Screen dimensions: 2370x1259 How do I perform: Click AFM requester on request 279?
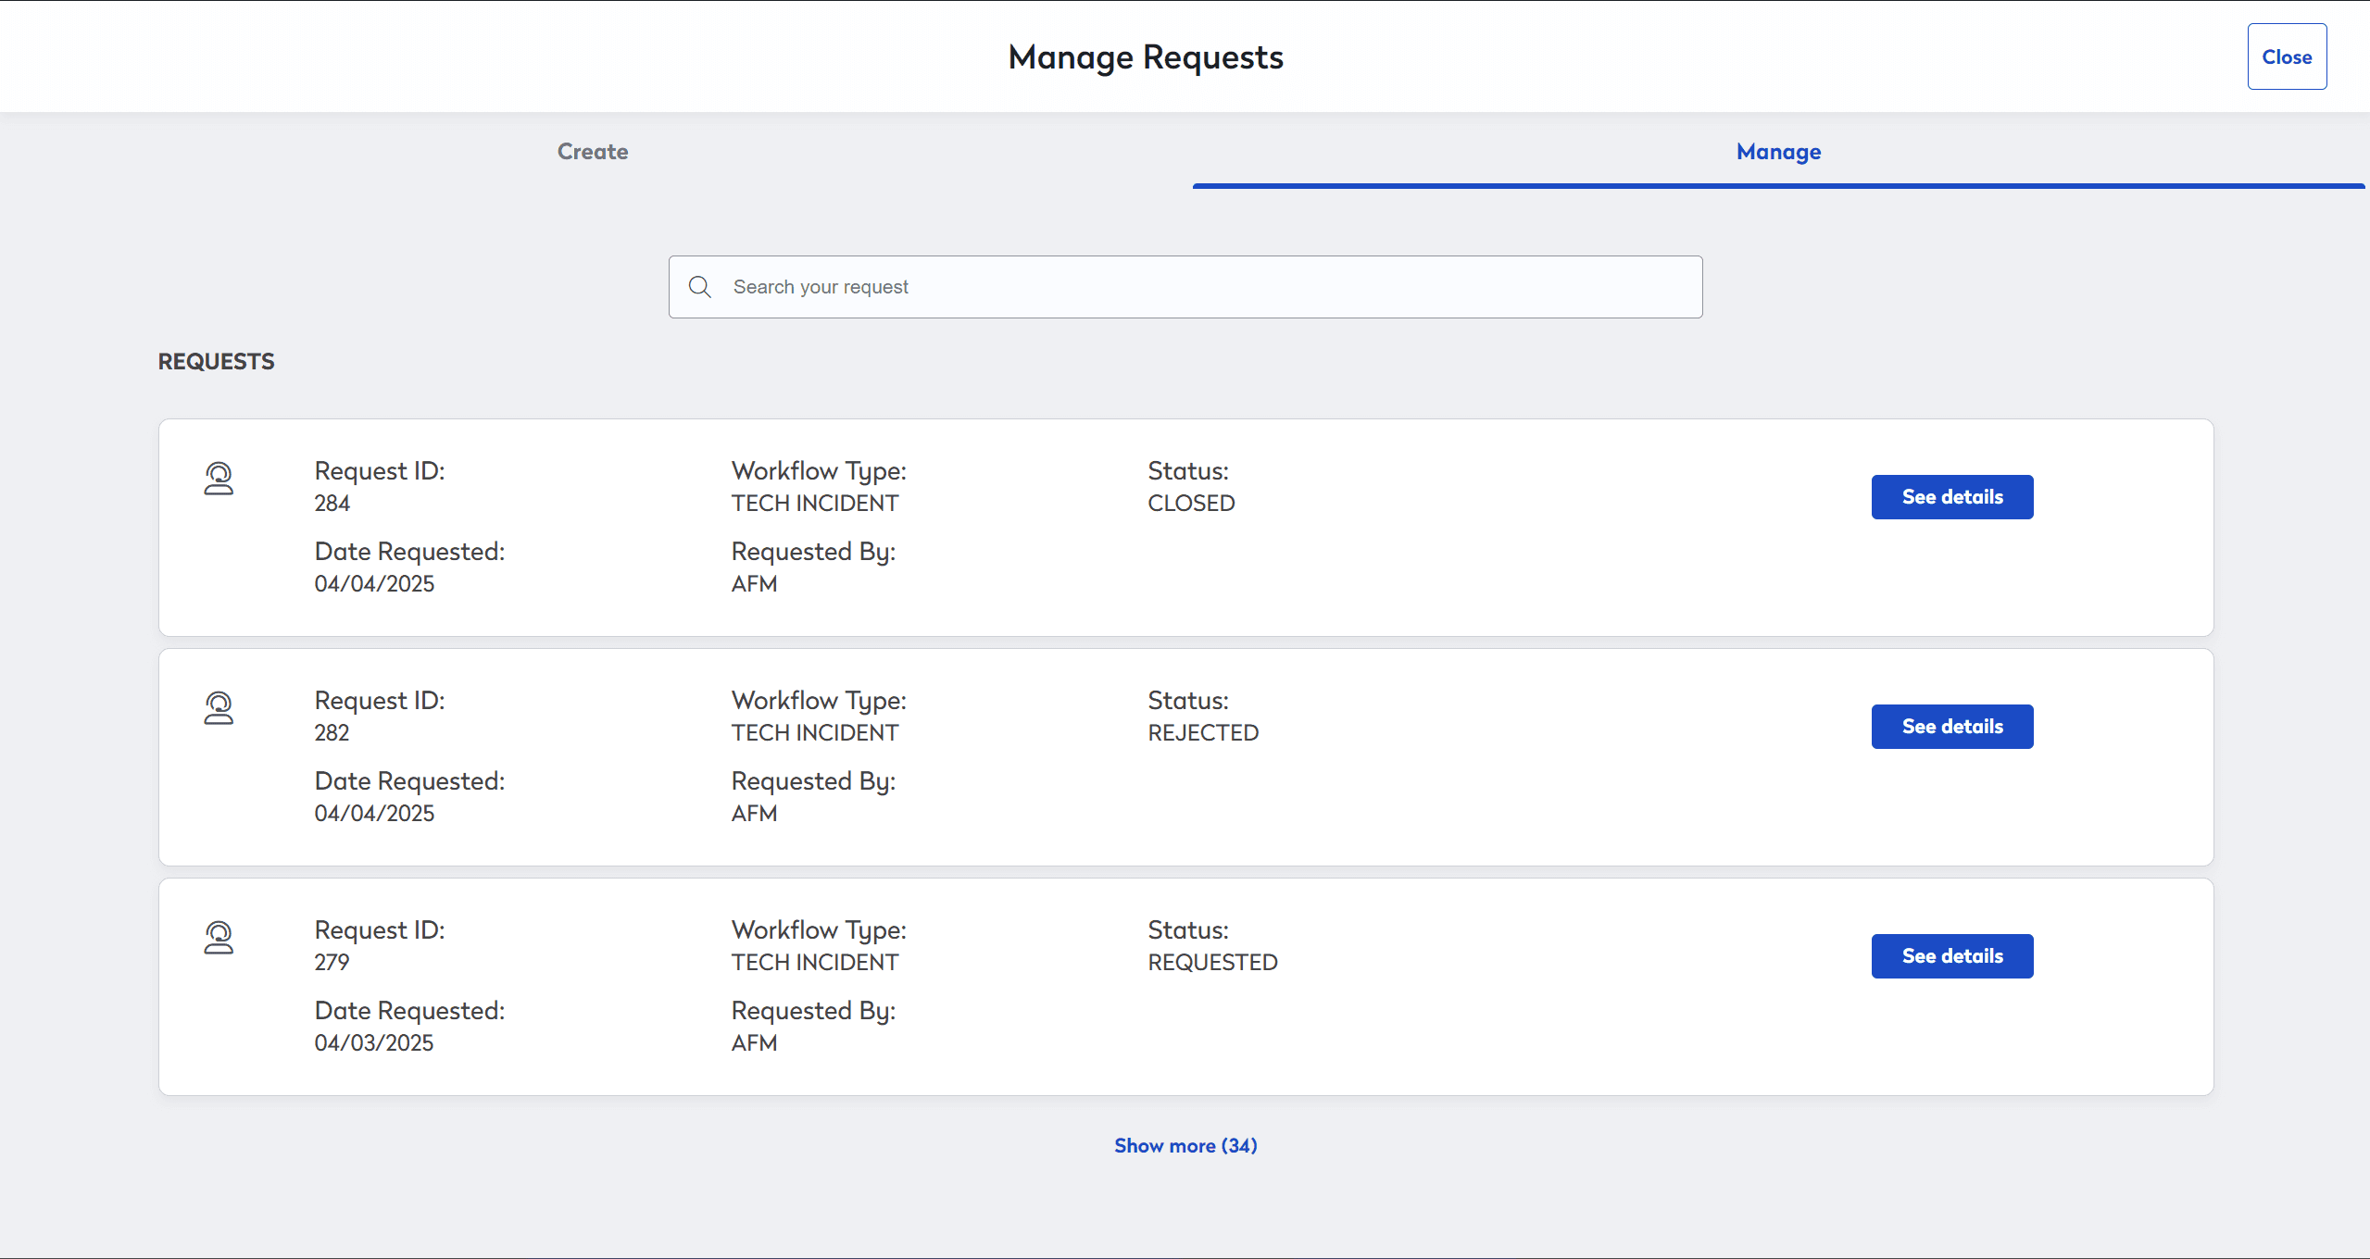[x=754, y=1042]
